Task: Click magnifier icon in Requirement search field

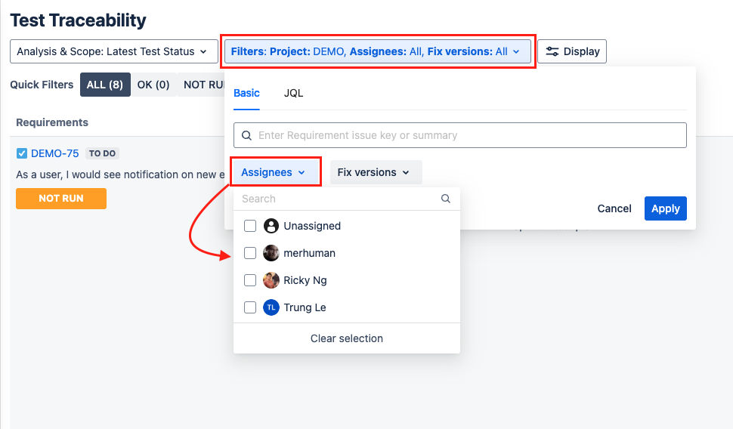Action: (x=246, y=136)
